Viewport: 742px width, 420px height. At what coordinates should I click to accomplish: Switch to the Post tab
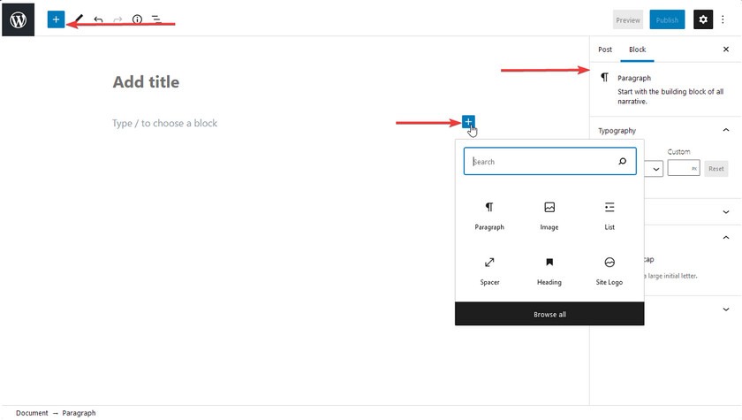[x=605, y=50]
